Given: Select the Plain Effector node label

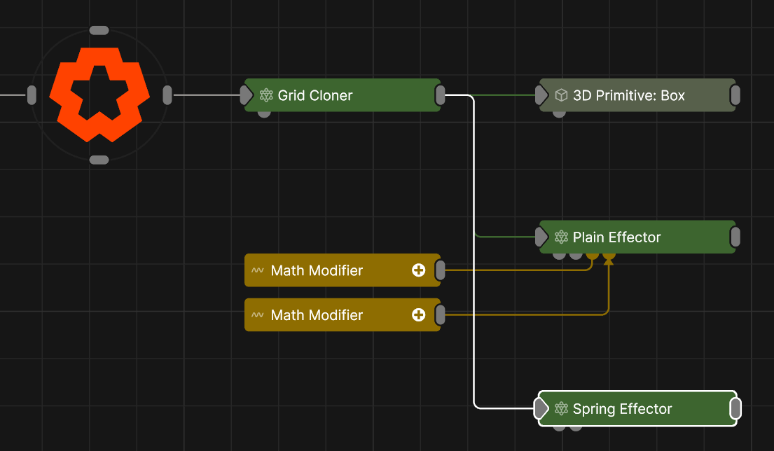Looking at the screenshot, I should pyautogui.click(x=616, y=237).
